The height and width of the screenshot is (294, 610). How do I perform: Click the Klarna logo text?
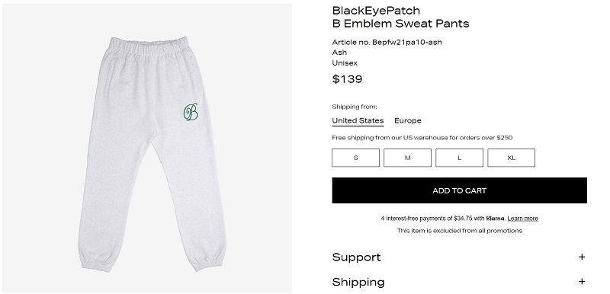495,219
